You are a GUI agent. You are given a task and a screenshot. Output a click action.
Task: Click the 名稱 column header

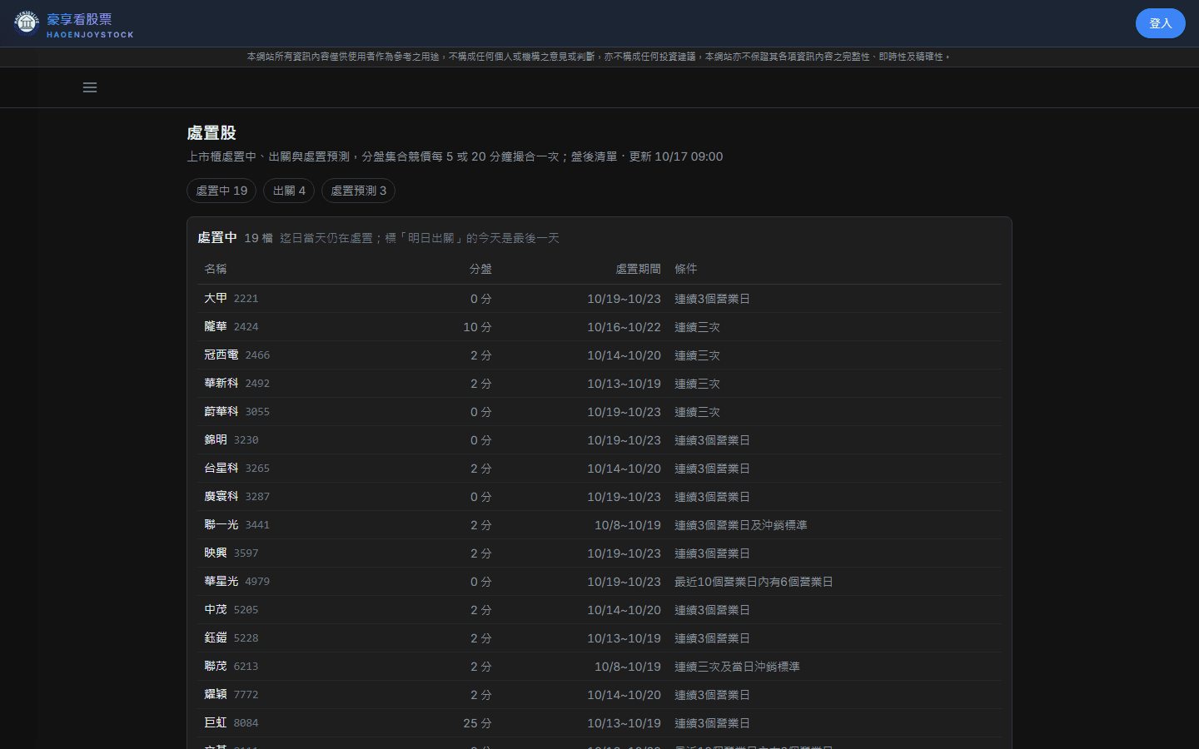point(216,269)
